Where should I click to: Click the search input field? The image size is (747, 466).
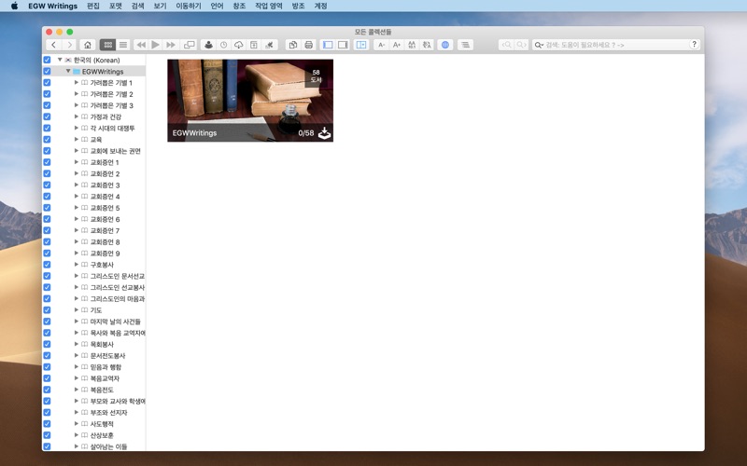[x=617, y=45]
